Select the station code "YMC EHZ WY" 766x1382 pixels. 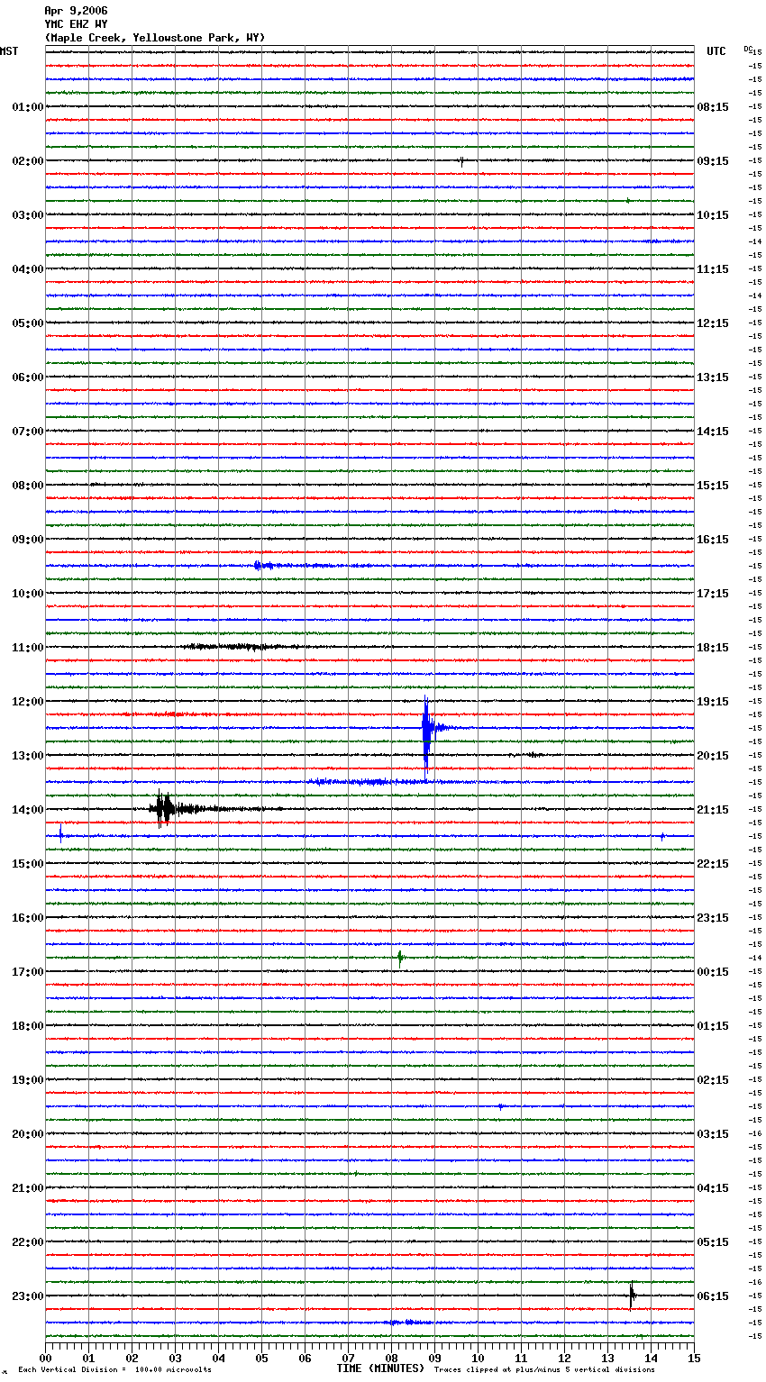[x=76, y=24]
